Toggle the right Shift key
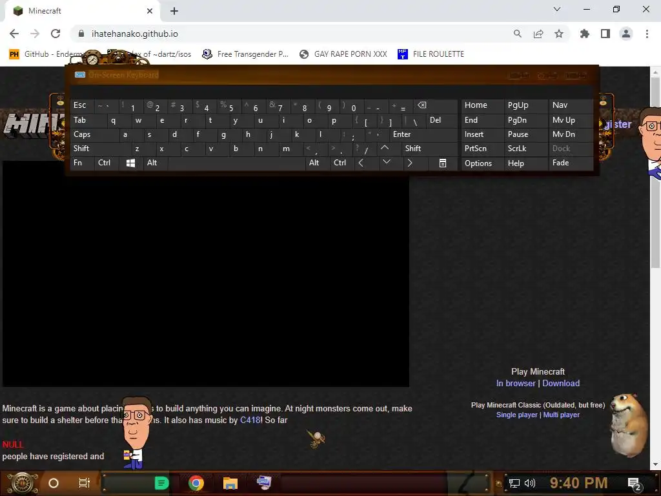The height and width of the screenshot is (496, 661). click(429, 149)
